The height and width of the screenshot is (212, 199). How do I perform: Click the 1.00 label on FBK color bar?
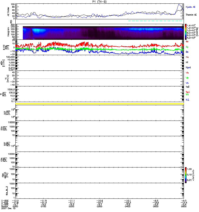coord(189,169)
